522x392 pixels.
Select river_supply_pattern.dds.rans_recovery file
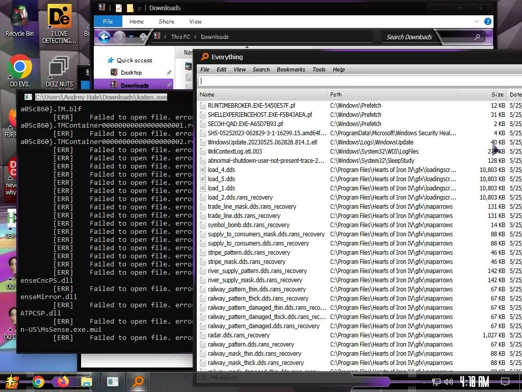(x=257, y=271)
